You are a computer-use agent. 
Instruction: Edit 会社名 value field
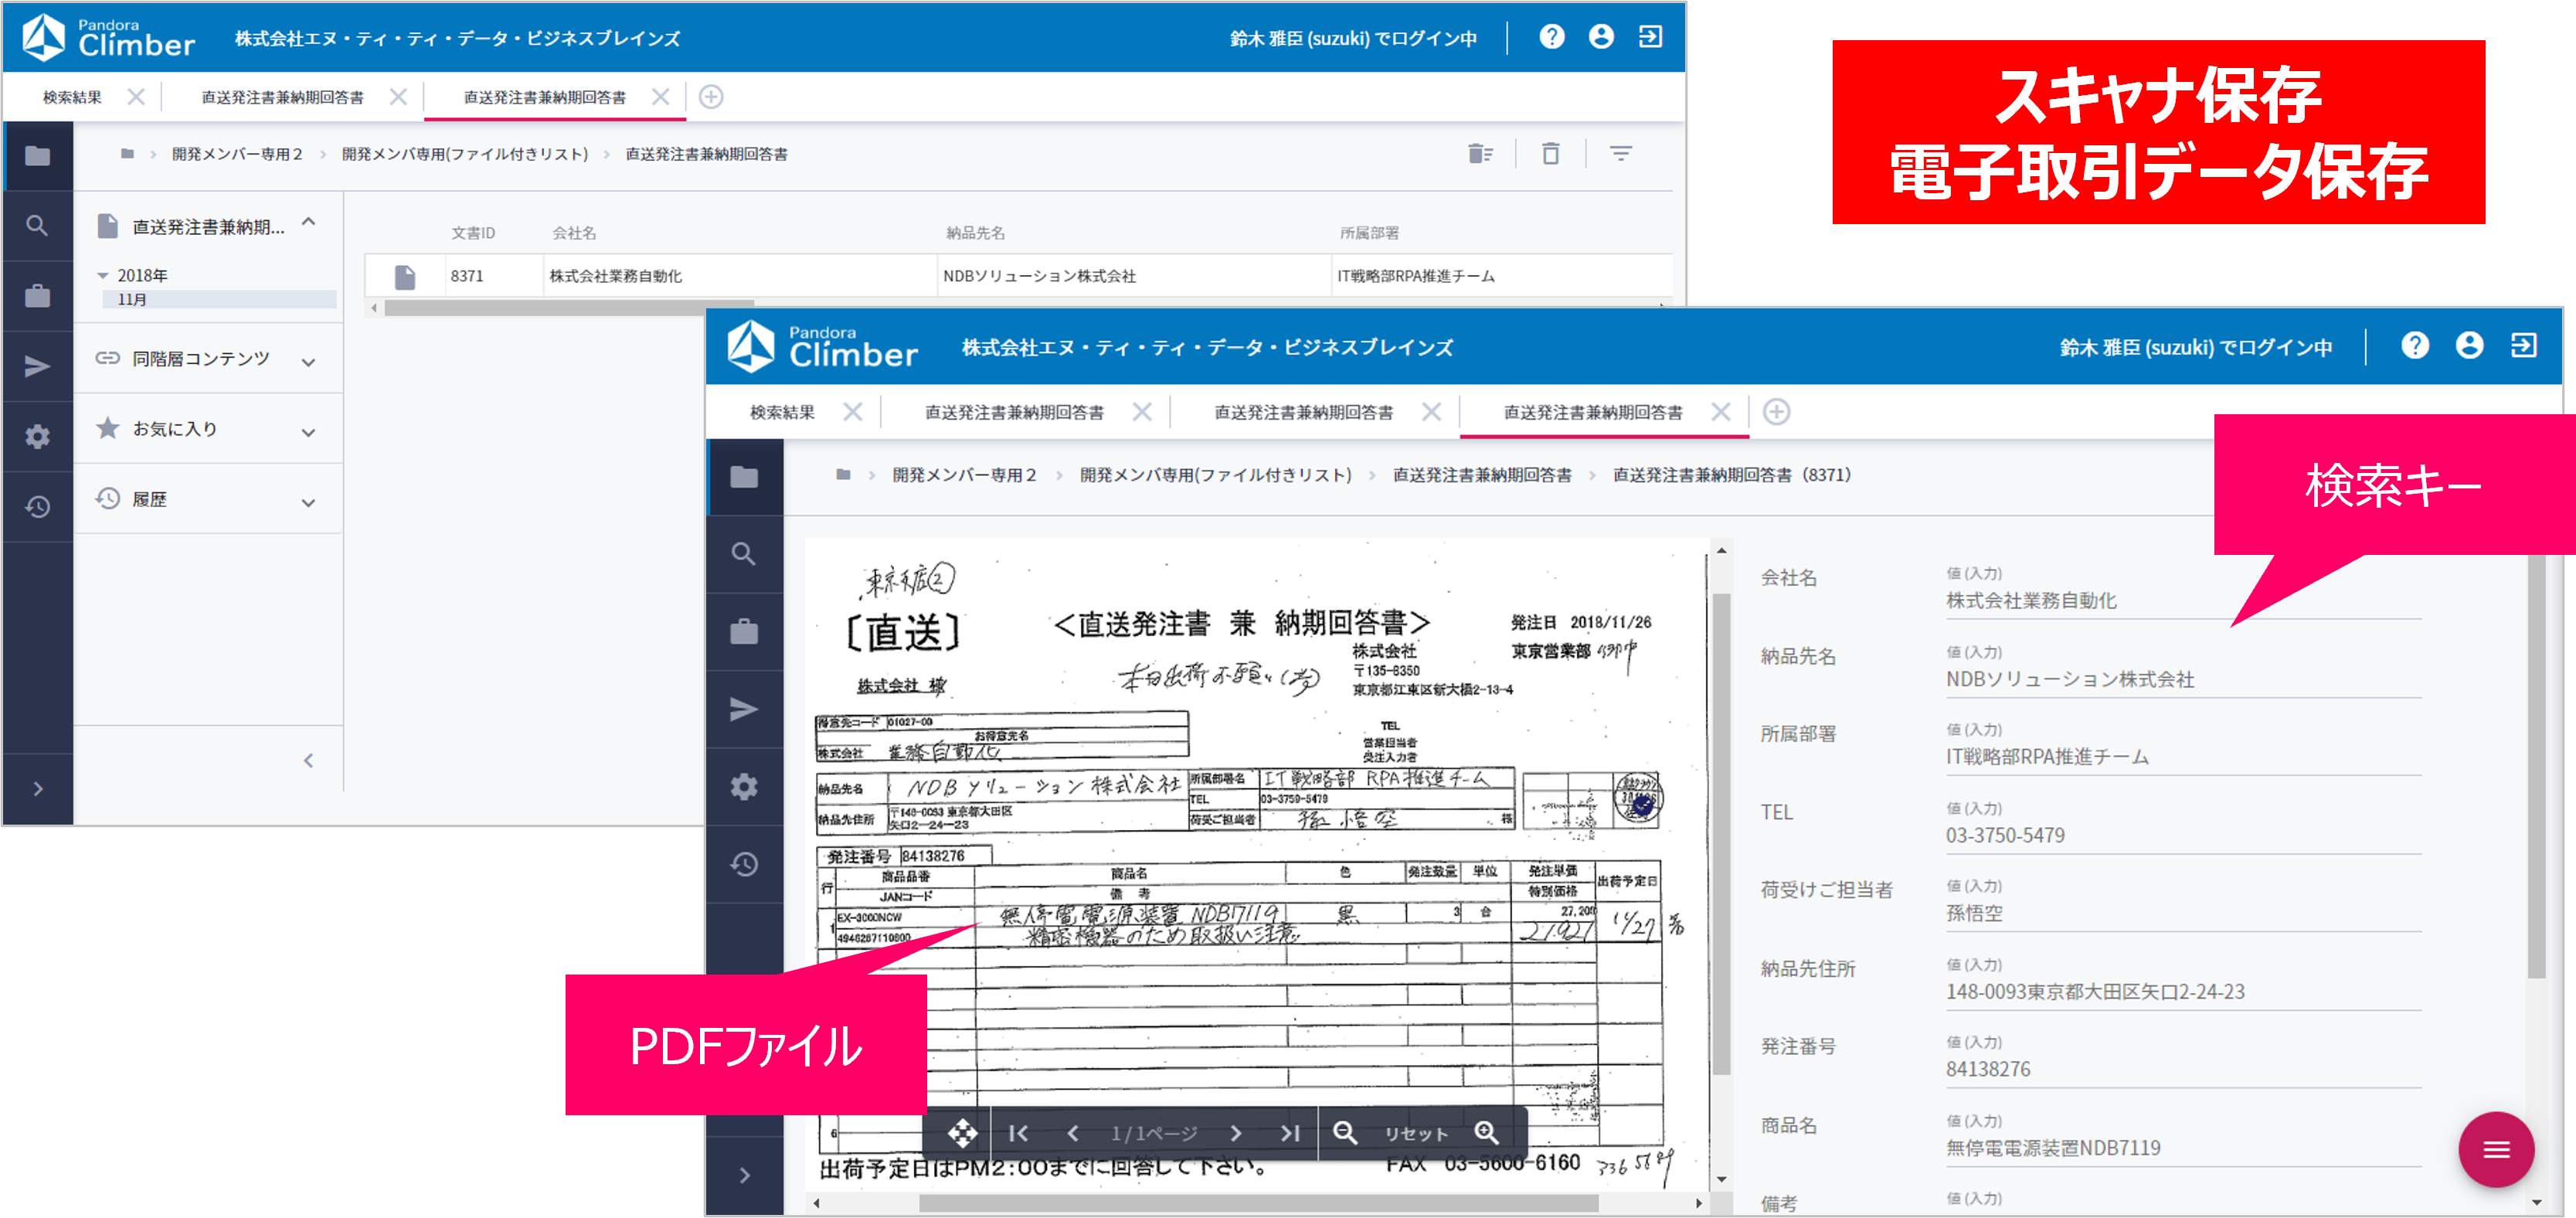(2183, 600)
